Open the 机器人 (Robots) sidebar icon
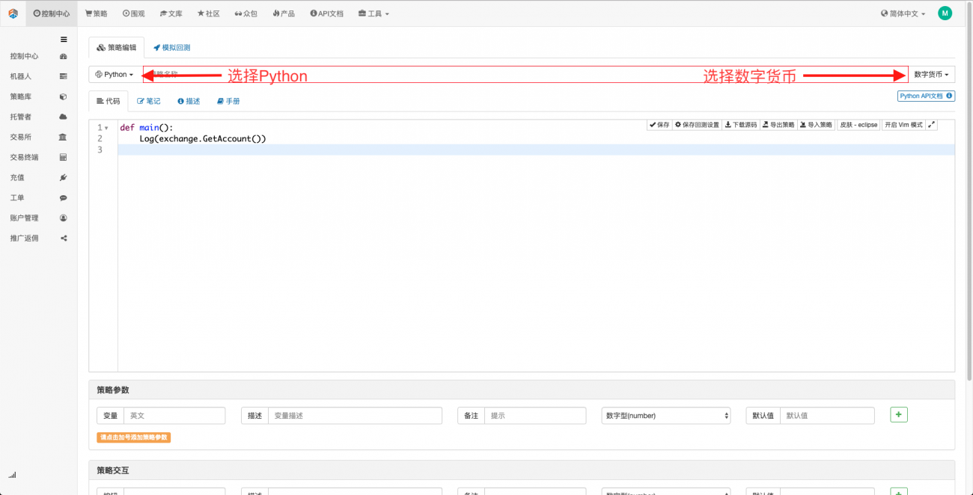Viewport: 973px width, 495px height. 64,76
